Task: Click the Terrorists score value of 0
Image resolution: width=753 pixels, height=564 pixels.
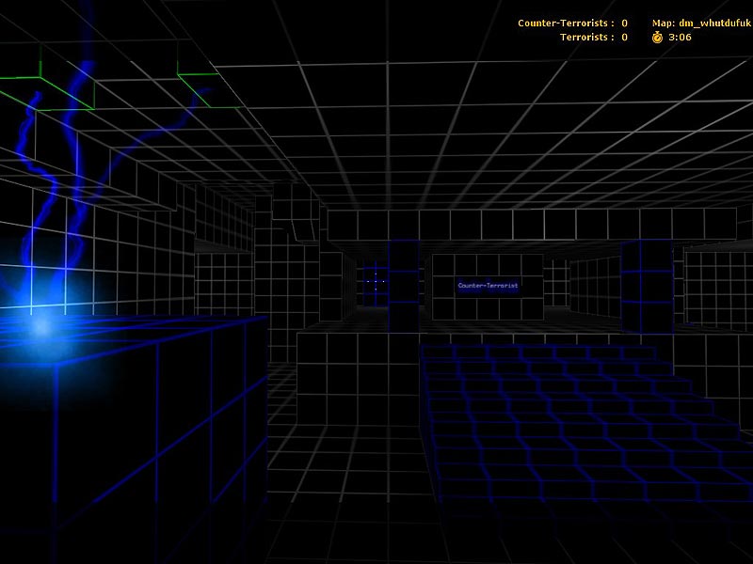Action: 624,38
